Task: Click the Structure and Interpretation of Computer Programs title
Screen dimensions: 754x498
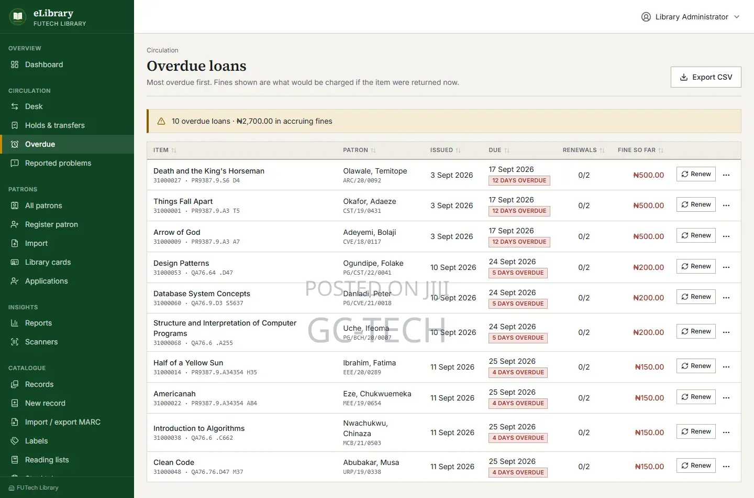Action: tap(225, 328)
